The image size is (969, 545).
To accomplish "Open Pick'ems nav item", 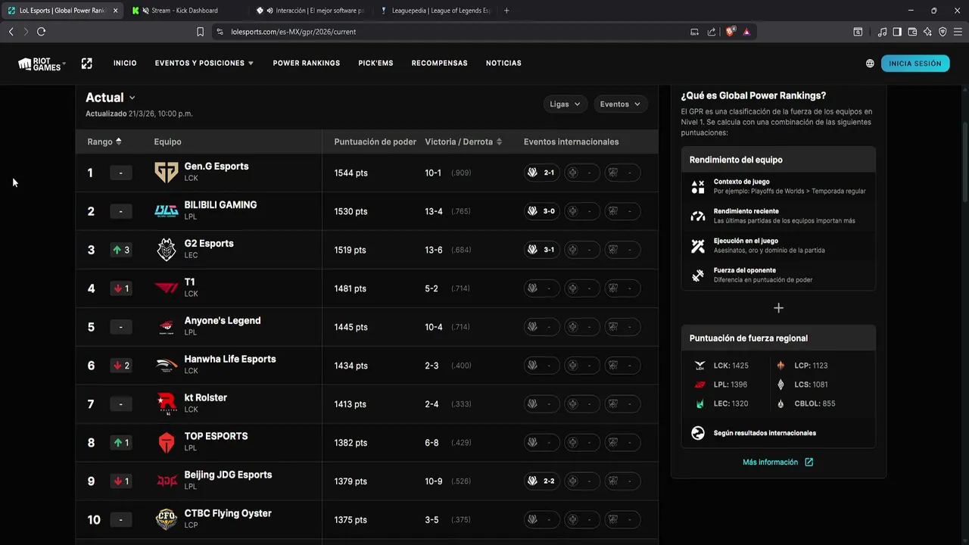I will (x=375, y=64).
